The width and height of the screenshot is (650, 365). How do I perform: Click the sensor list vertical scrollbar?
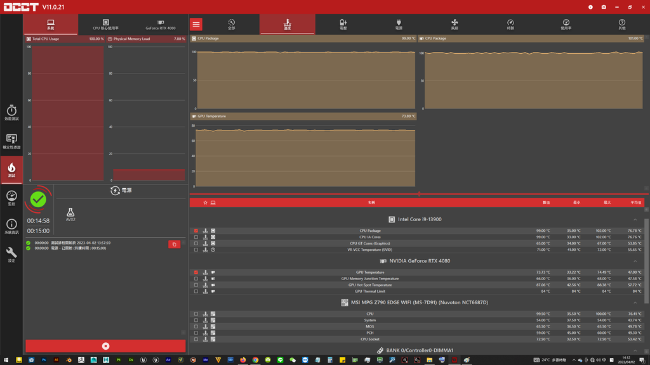pos(647,253)
